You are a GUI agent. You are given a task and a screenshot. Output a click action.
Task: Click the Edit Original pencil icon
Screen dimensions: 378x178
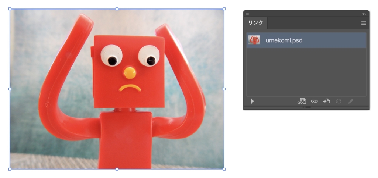(x=351, y=101)
